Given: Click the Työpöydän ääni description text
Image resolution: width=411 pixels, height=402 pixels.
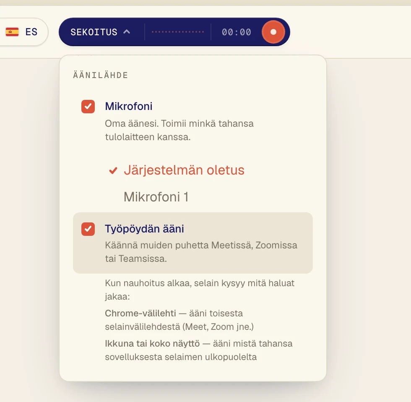Looking at the screenshot, I should [x=201, y=252].
